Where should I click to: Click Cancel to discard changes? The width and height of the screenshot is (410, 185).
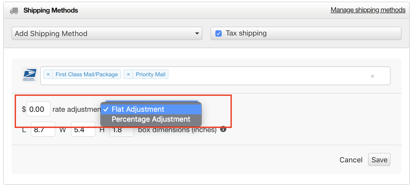[x=351, y=160]
